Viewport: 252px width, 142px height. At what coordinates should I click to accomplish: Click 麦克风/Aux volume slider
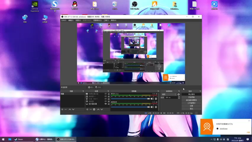coord(130,99)
